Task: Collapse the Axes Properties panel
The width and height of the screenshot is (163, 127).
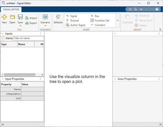Action: [x=115, y=79]
